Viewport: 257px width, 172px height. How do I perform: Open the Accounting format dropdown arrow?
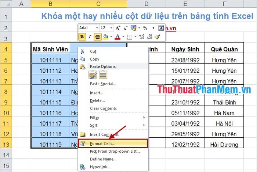coord(139,28)
